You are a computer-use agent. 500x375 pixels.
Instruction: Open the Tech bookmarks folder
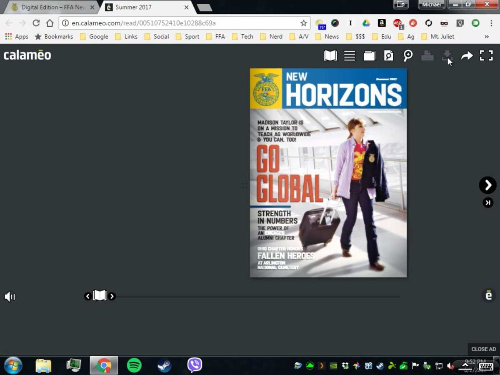coord(242,37)
